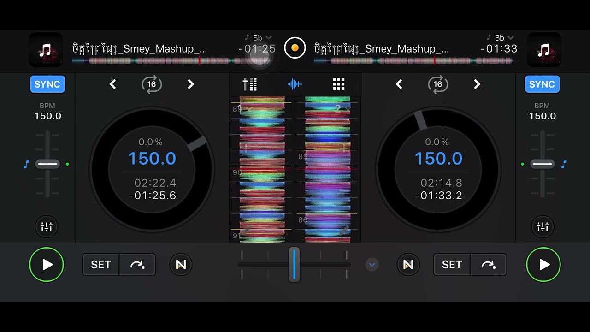Set cue point on left deck
Viewport: 590px width, 332px height.
point(101,265)
